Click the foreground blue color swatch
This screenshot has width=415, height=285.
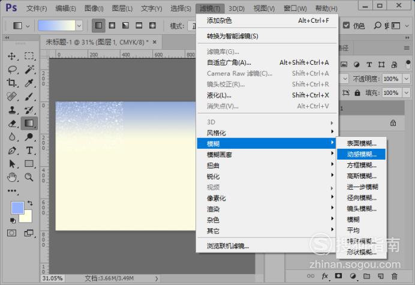click(x=17, y=208)
